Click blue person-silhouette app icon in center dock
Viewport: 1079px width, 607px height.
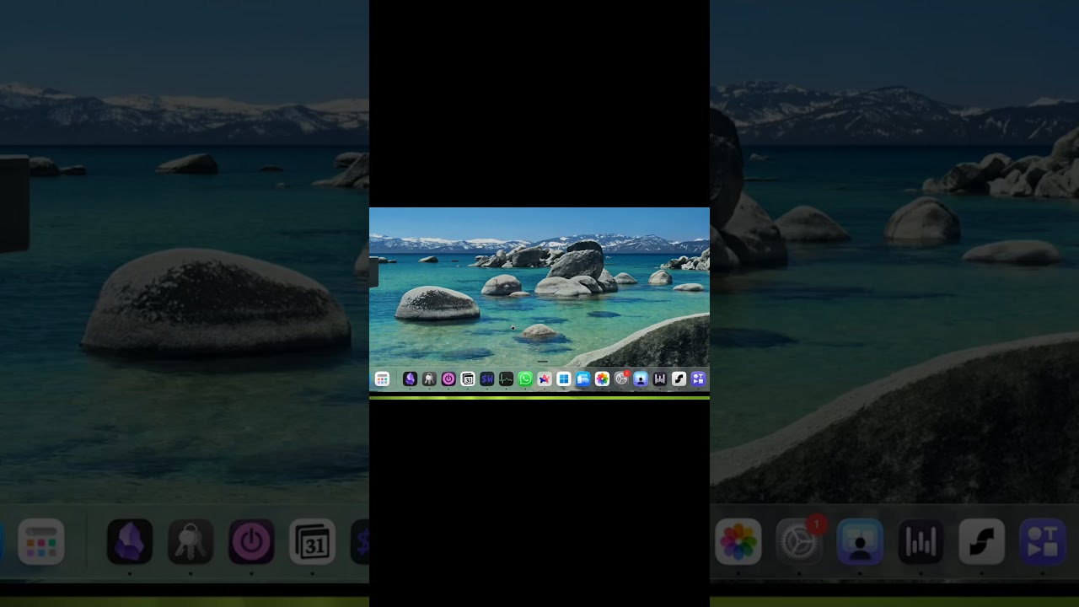point(641,379)
